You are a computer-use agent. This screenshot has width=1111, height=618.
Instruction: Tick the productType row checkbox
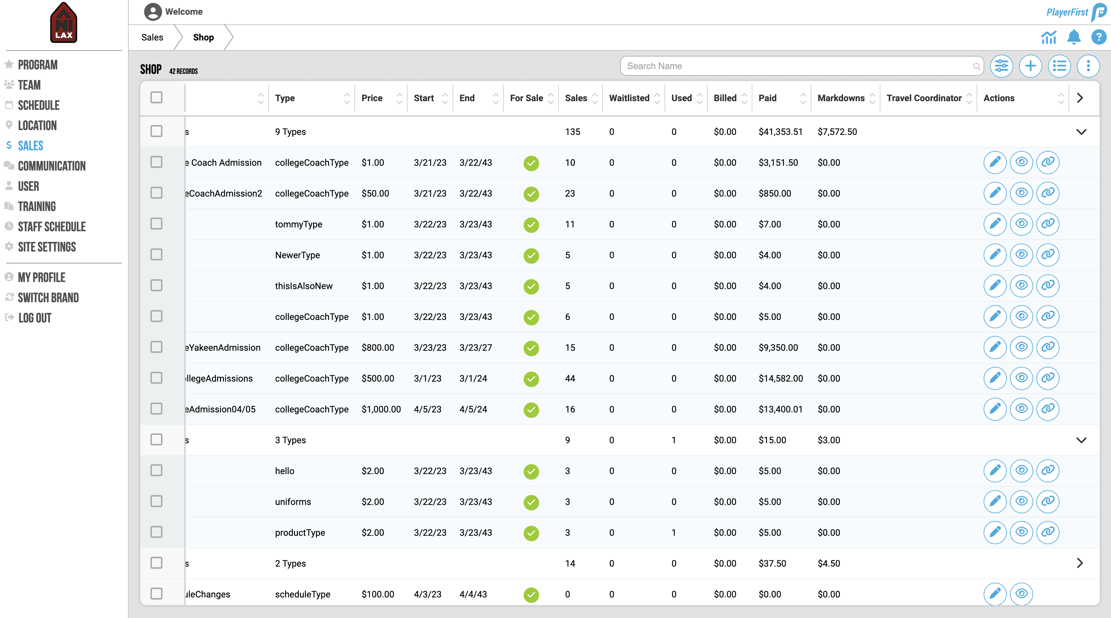156,532
